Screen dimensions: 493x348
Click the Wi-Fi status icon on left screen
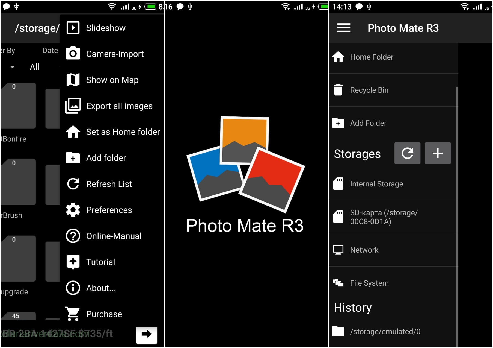111,6
